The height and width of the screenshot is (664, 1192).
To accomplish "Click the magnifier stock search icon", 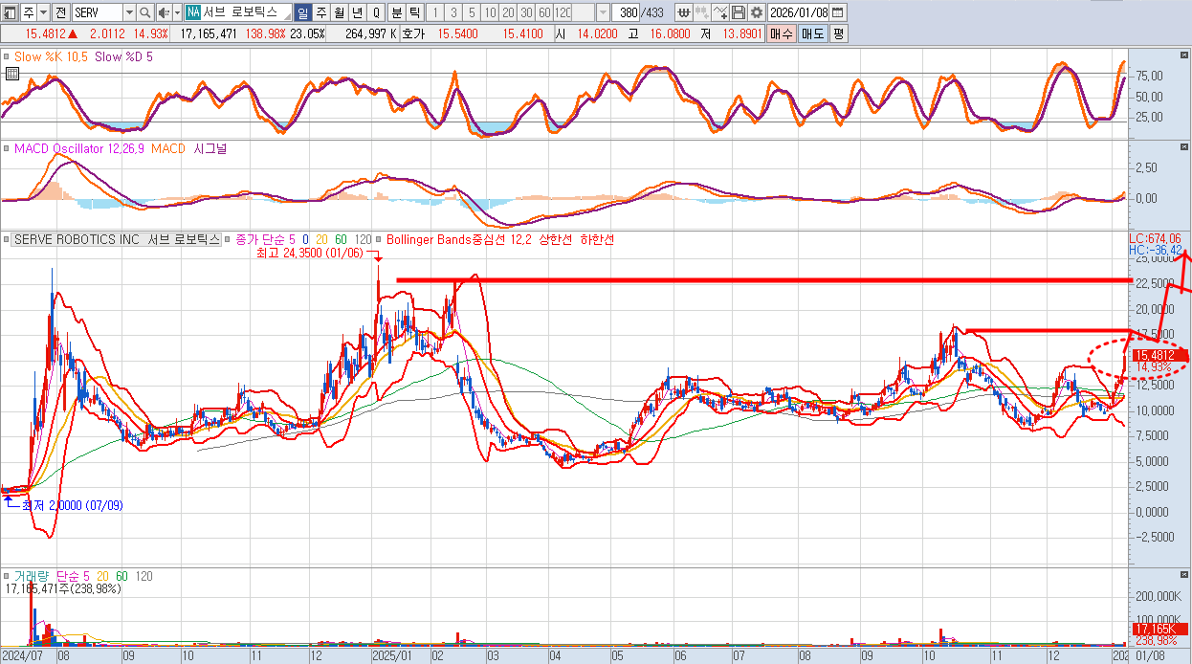I will (x=144, y=12).
